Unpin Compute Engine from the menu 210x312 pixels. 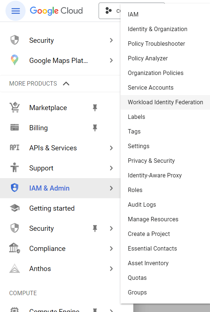click(95, 310)
